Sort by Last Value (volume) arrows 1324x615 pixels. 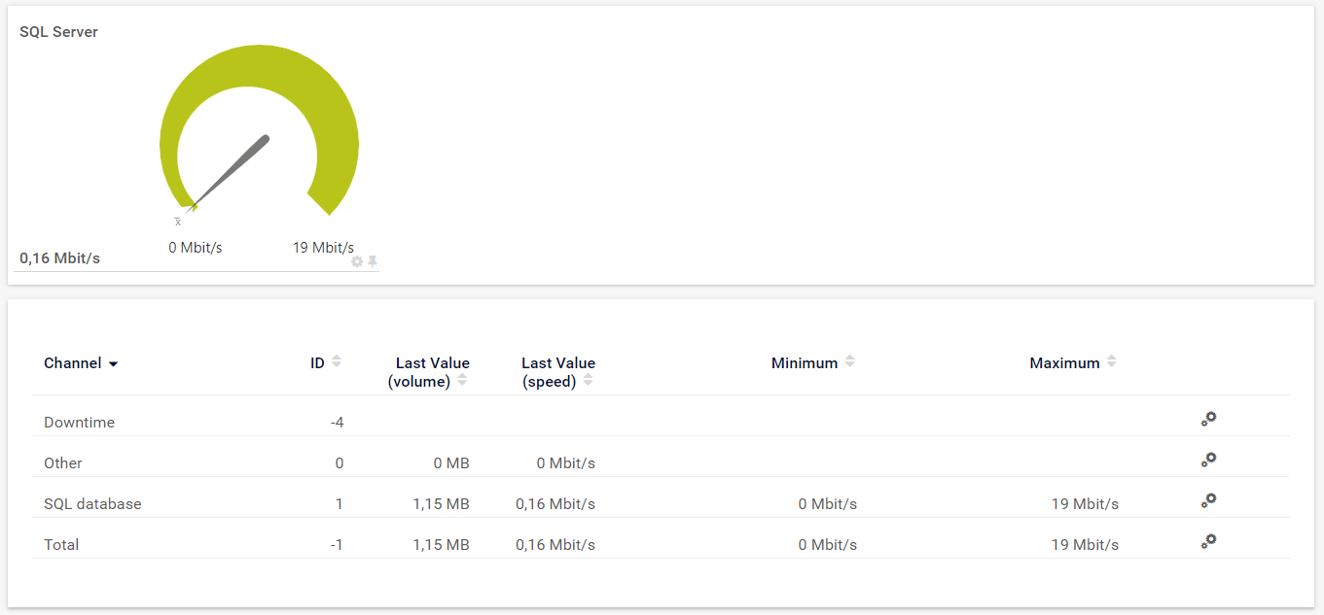pos(462,380)
